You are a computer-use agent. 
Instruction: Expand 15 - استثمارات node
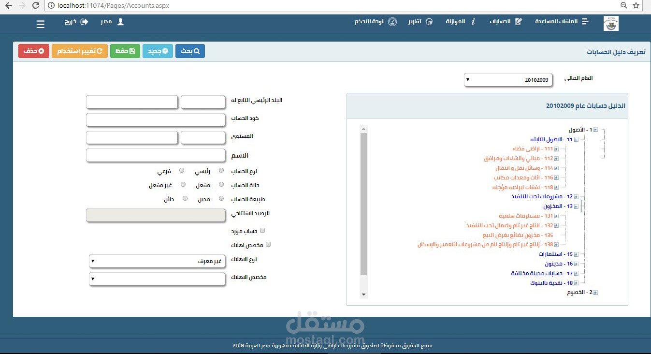(x=576, y=254)
